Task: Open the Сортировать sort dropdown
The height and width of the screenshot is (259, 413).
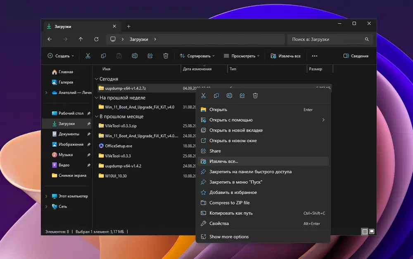Action: coord(198,56)
